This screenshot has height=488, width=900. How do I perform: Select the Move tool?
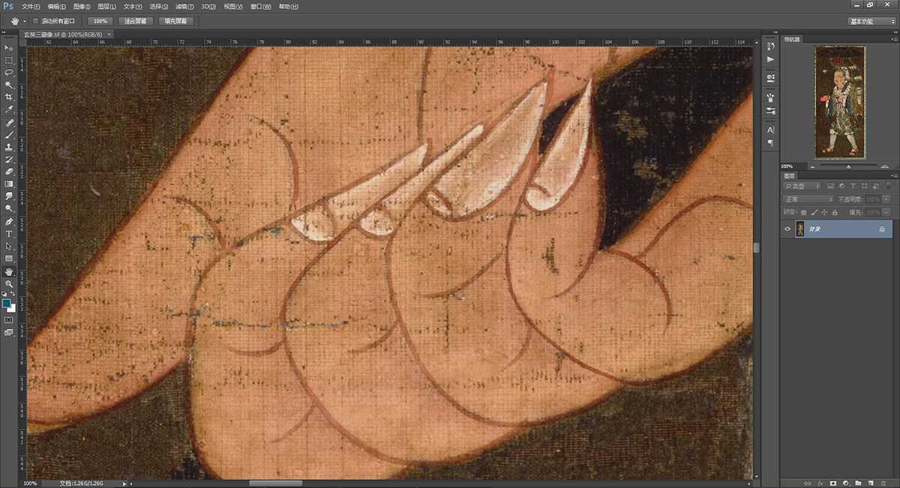point(9,48)
